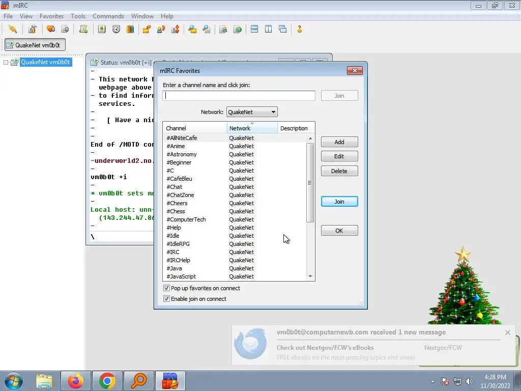Open the DCC Options toolbar icon
The width and height of the screenshot is (521, 391).
[x=176, y=29]
